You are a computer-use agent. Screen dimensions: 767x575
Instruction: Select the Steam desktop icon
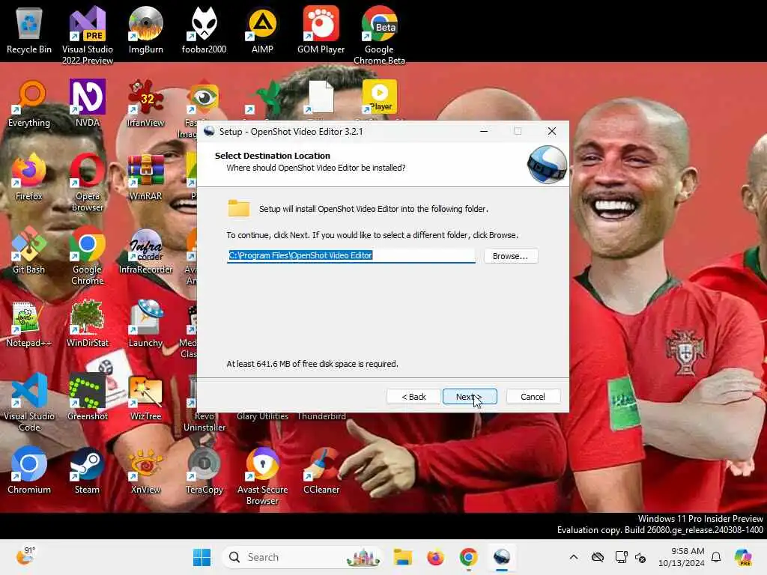[88, 470]
